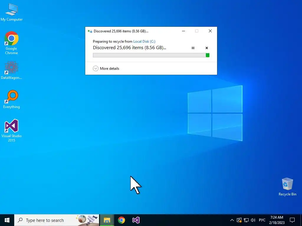Select the Everything search desktop shortcut
The image size is (302, 226).
pos(12,99)
